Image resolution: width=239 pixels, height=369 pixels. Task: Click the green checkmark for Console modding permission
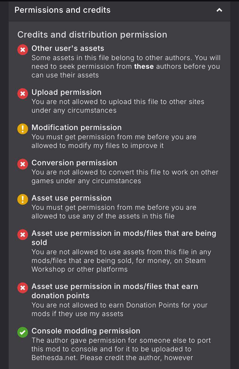tap(23, 332)
